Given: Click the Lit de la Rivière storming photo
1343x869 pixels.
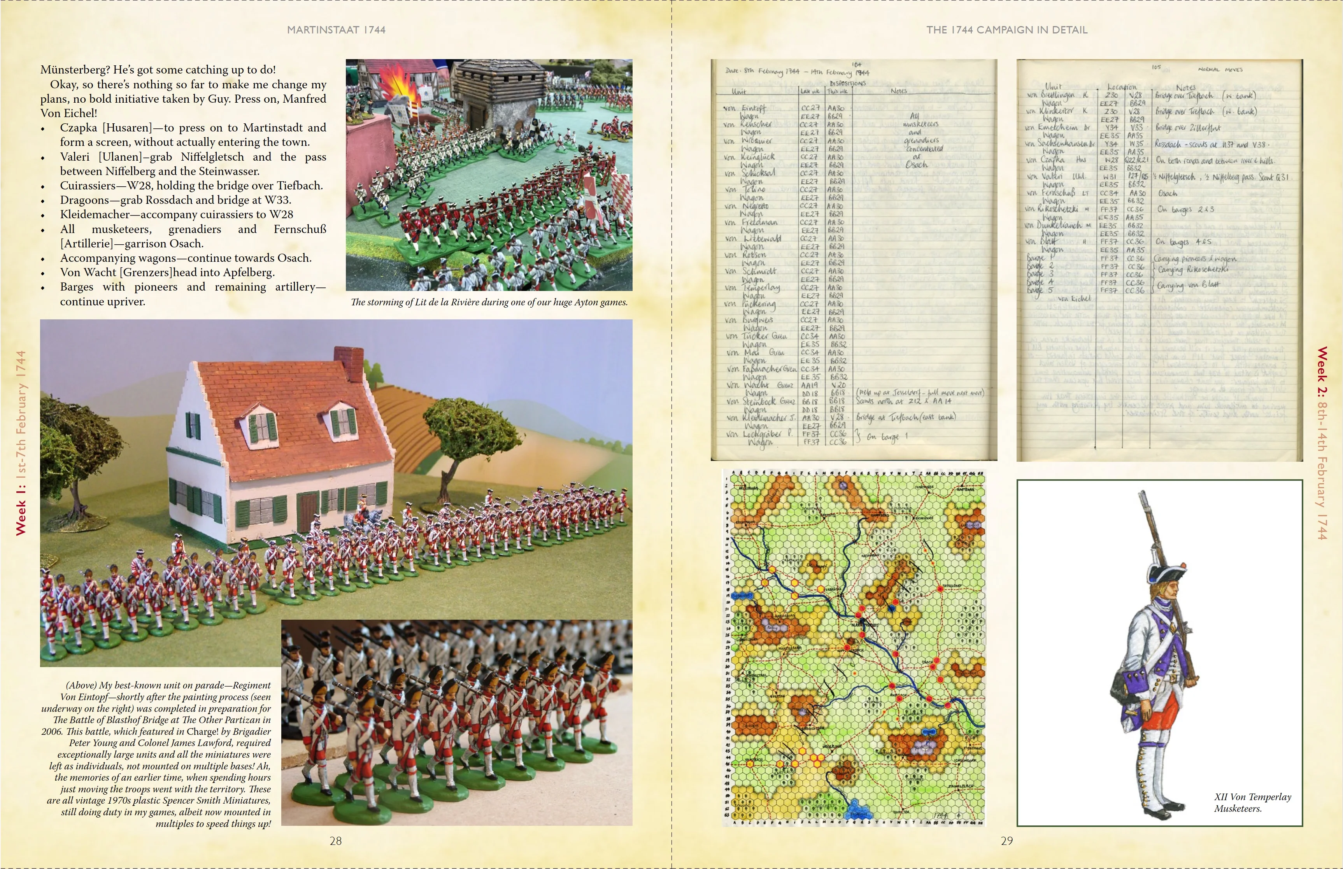Looking at the screenshot, I should click(489, 175).
